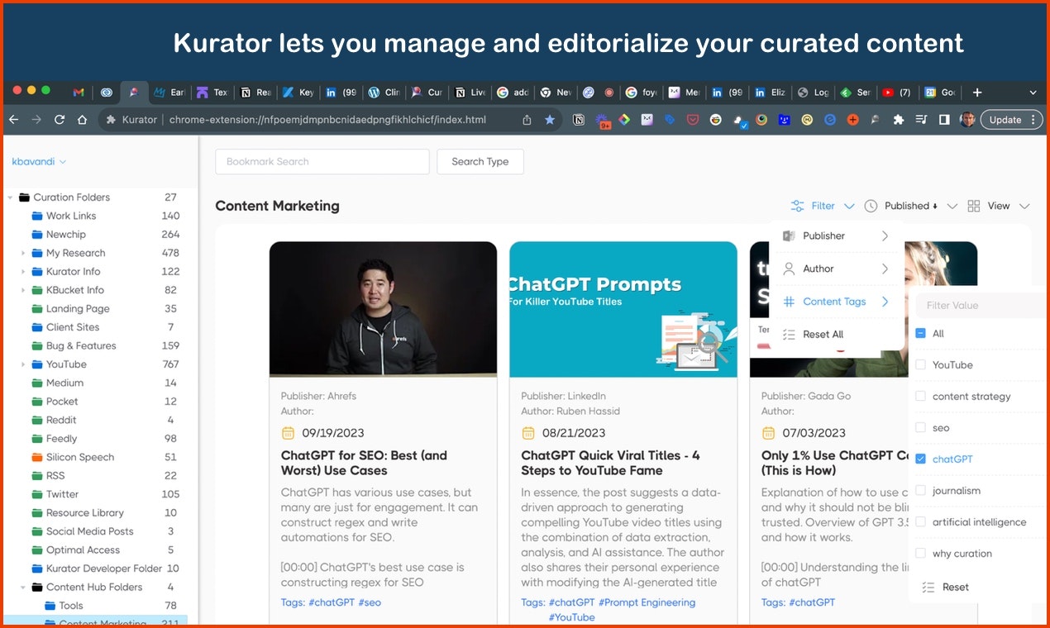Expand the My Research folder
The width and height of the screenshot is (1050, 628).
[23, 253]
